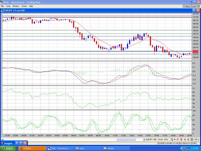Open the Tools menu
201x151 pixels.
pyautogui.click(x=8, y=6)
